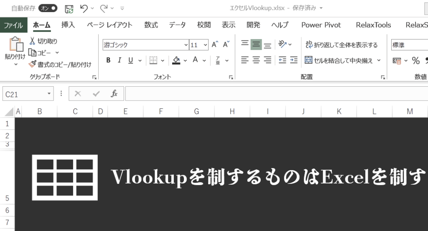
Task: Align text right icon
Action: 267,60
